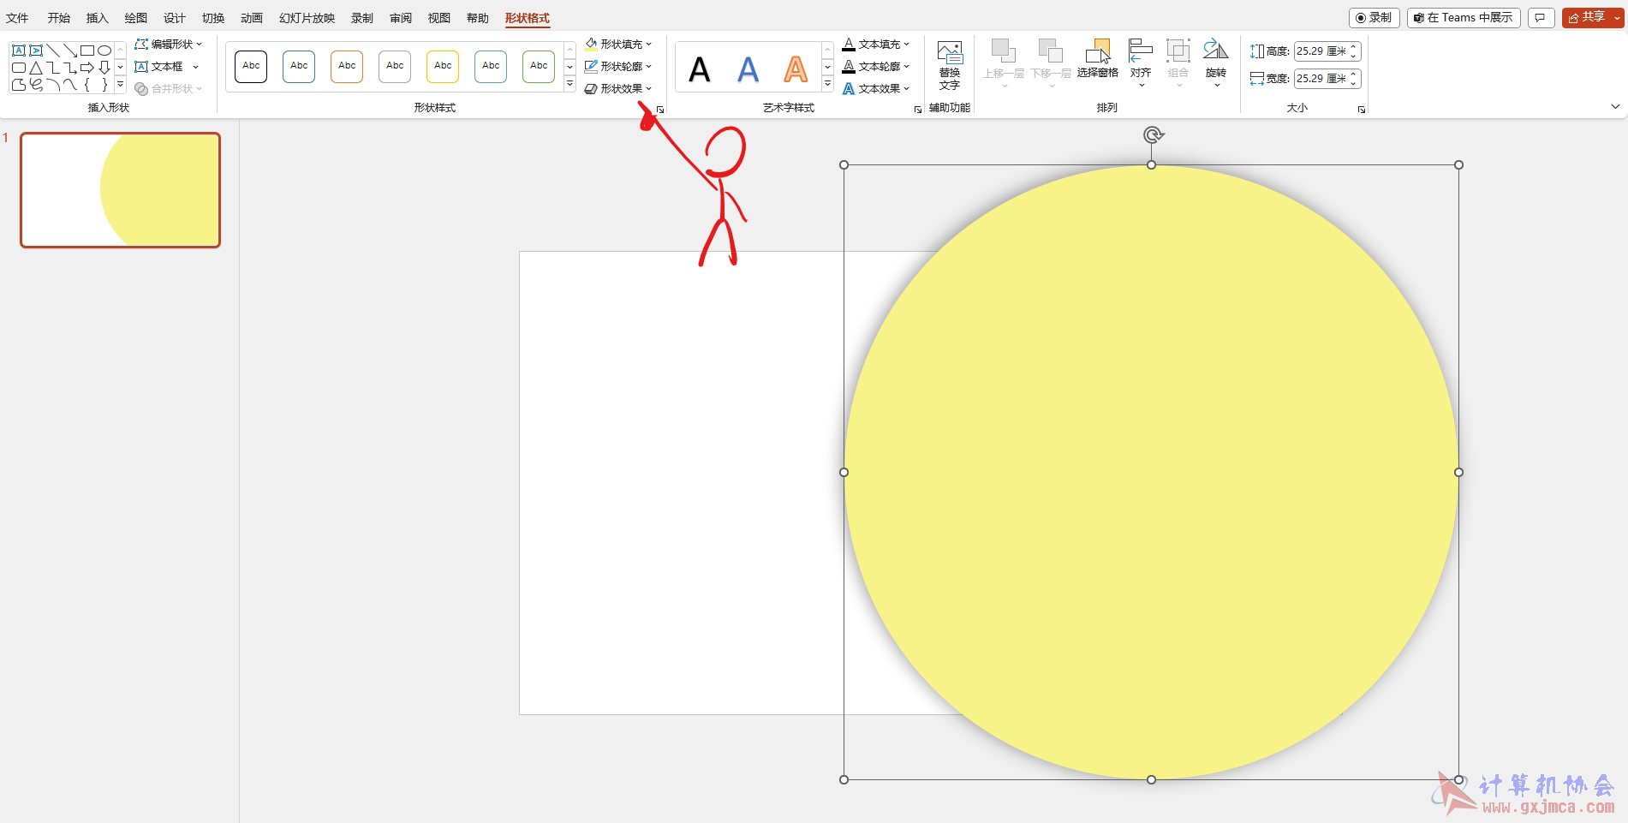Open 替换文字 alt text pane

[x=950, y=65]
